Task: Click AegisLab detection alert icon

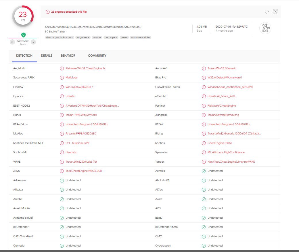Action: tap(62, 68)
